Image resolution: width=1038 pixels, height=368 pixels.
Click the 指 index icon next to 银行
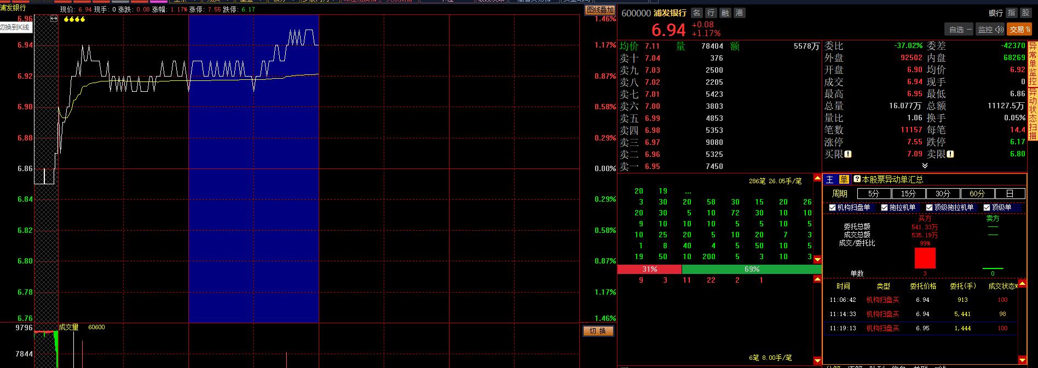(1011, 13)
